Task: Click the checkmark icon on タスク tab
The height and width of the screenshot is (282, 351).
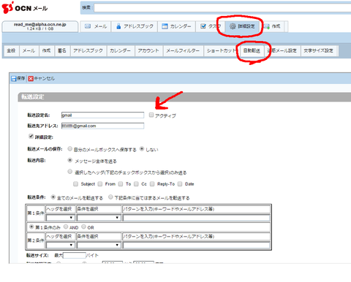Action: 203,26
